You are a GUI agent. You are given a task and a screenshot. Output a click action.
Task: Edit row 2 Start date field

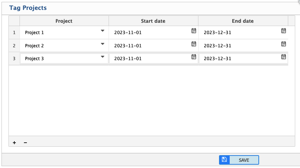147,46
